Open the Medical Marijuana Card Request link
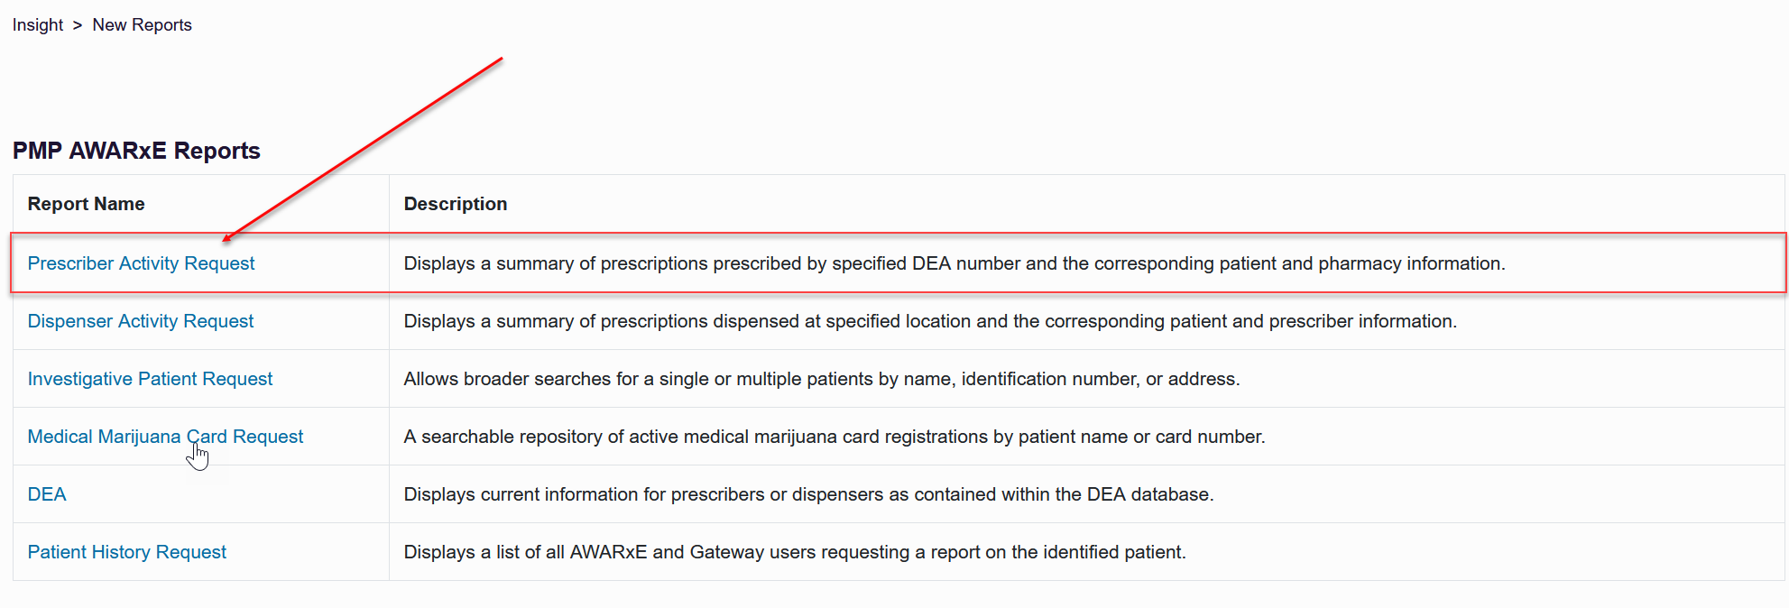1789x608 pixels. tap(165, 437)
